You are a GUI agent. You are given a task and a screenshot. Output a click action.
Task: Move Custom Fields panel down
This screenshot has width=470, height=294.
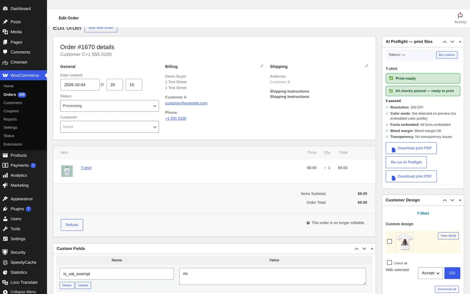364,249
